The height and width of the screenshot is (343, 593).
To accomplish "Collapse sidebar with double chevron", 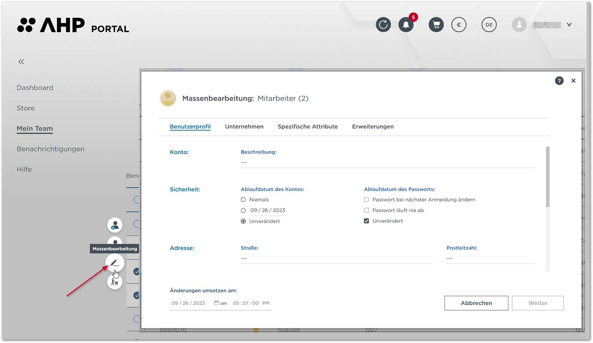I will point(21,62).
